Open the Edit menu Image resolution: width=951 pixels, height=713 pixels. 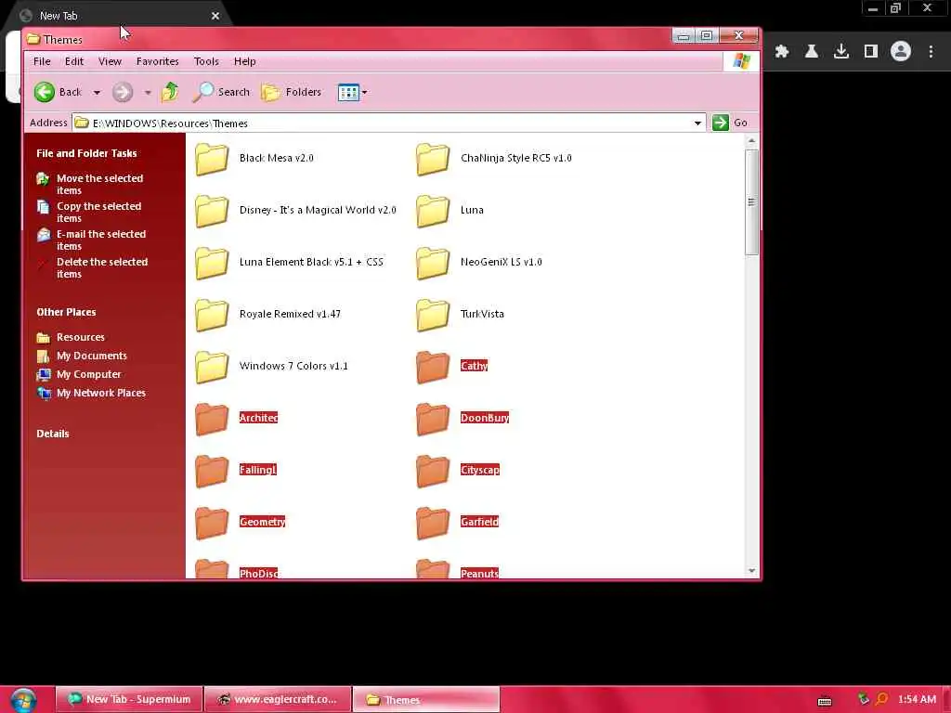[74, 61]
